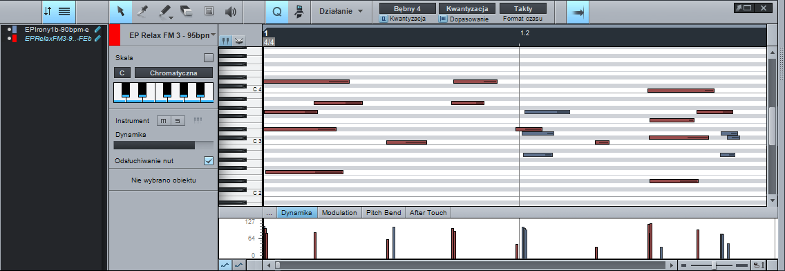
Task: Select the Listen speaker tool
Action: (231, 12)
